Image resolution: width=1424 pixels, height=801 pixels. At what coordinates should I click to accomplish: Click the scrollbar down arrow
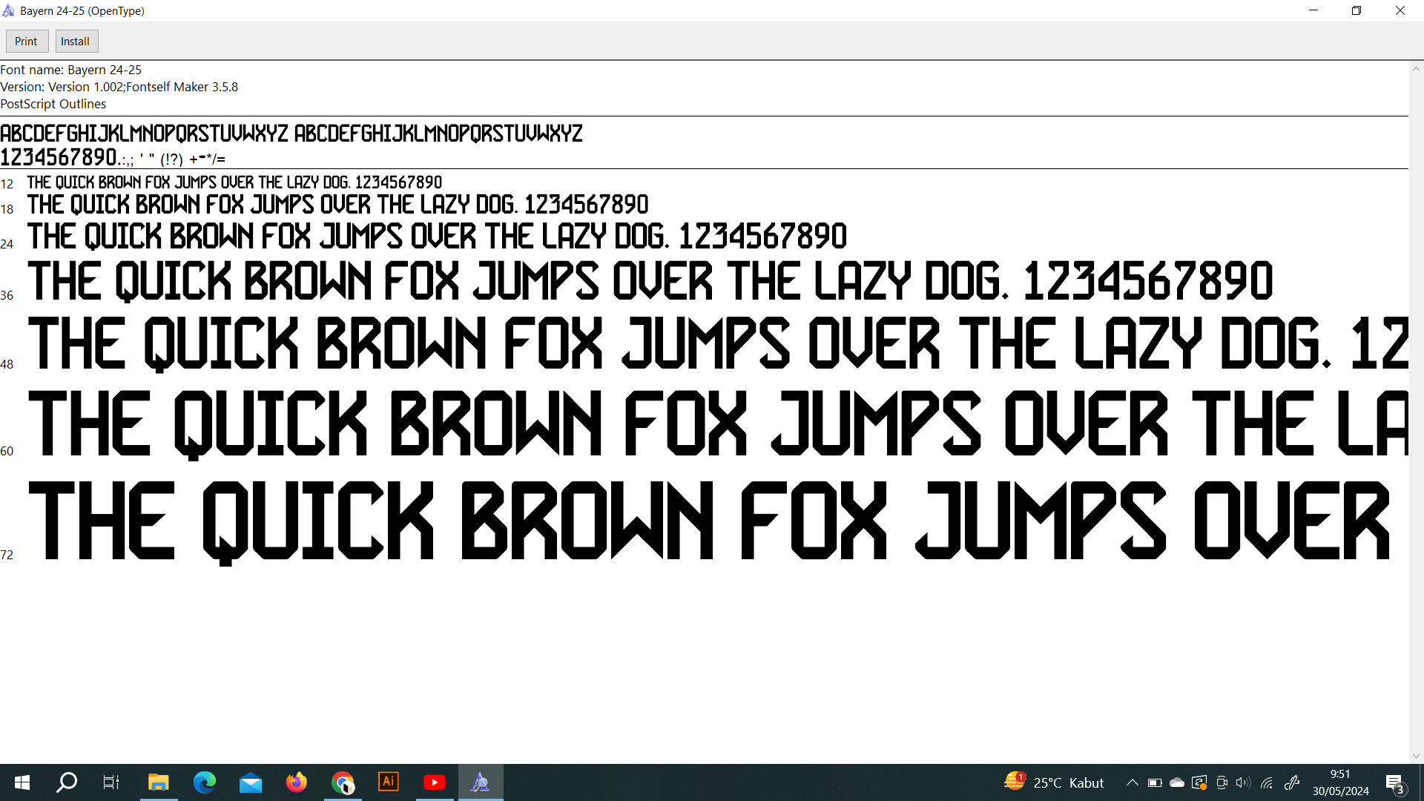pyautogui.click(x=1416, y=756)
